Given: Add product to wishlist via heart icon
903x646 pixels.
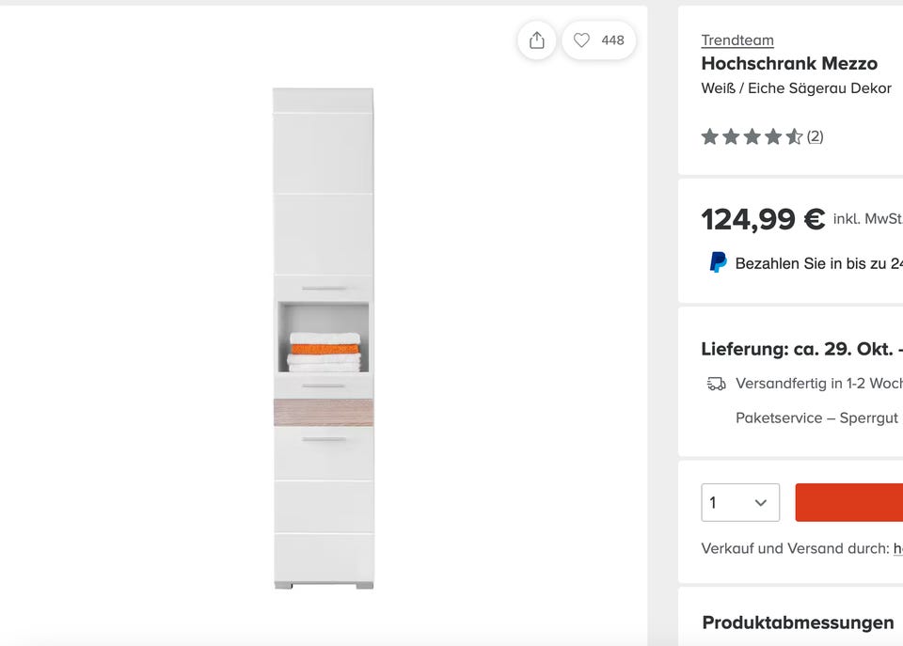Looking at the screenshot, I should 582,40.
